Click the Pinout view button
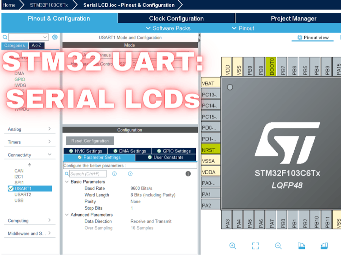Screen dimensions: 341x255 pos(313,37)
